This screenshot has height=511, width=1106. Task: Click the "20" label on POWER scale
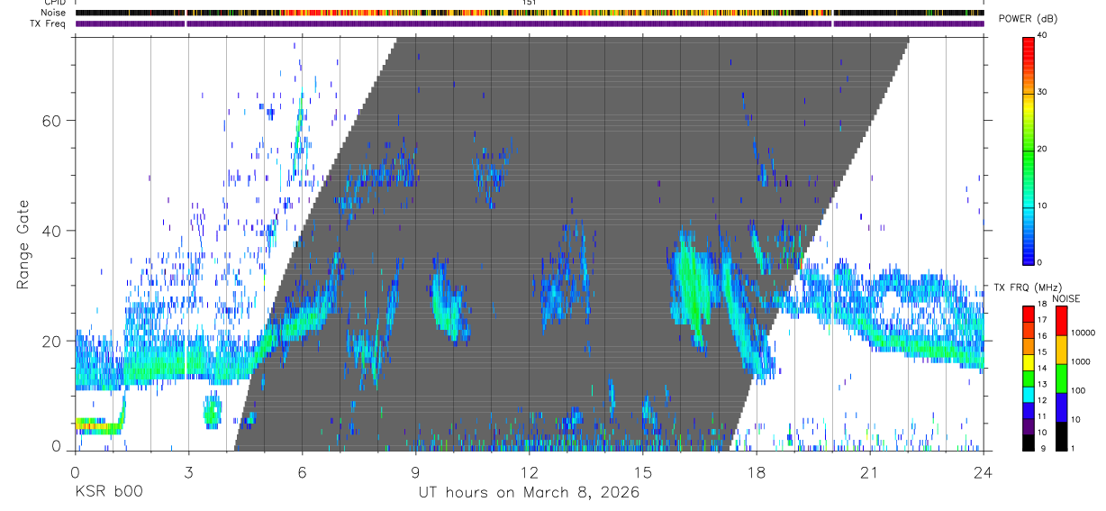pos(1040,150)
